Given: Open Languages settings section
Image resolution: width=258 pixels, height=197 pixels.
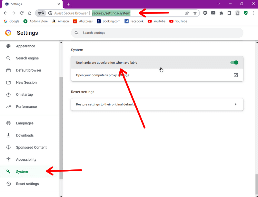Looking at the screenshot, I should pos(25,123).
